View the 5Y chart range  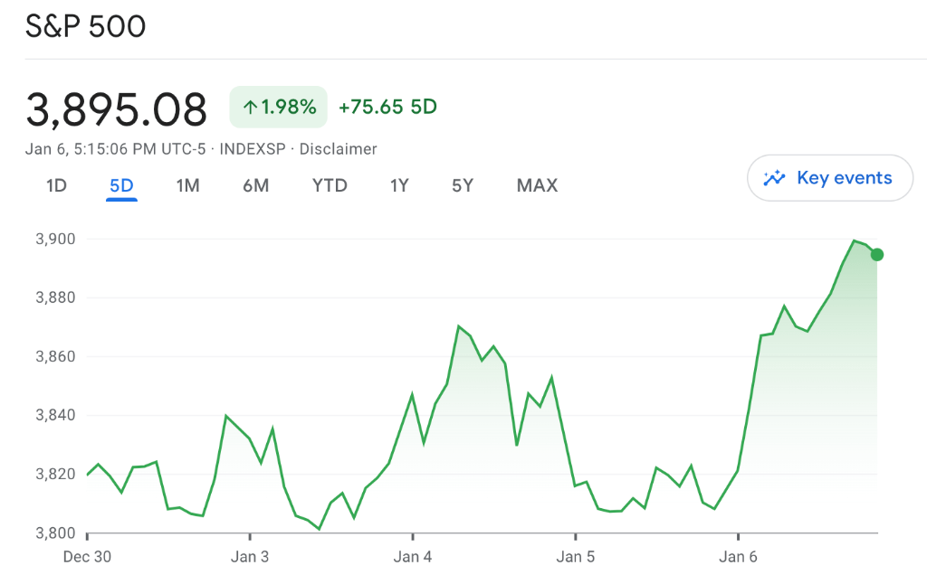pyautogui.click(x=462, y=185)
